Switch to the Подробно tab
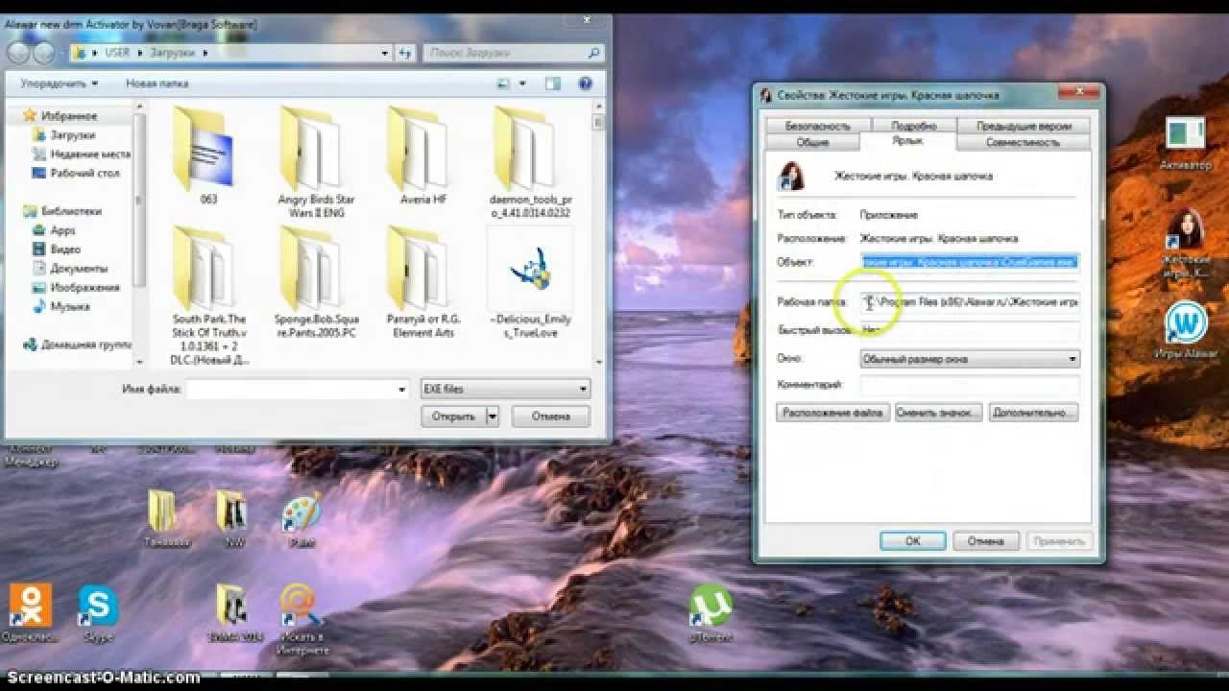1229x691 pixels. point(913,126)
